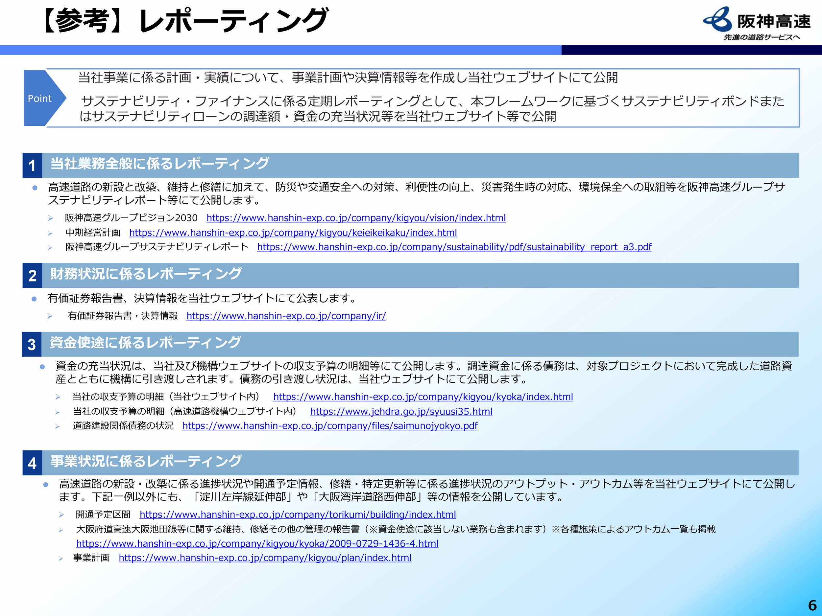Open the kigyou/plan/index.html business plan link
Image resolution: width=822 pixels, height=616 pixels.
(265, 558)
